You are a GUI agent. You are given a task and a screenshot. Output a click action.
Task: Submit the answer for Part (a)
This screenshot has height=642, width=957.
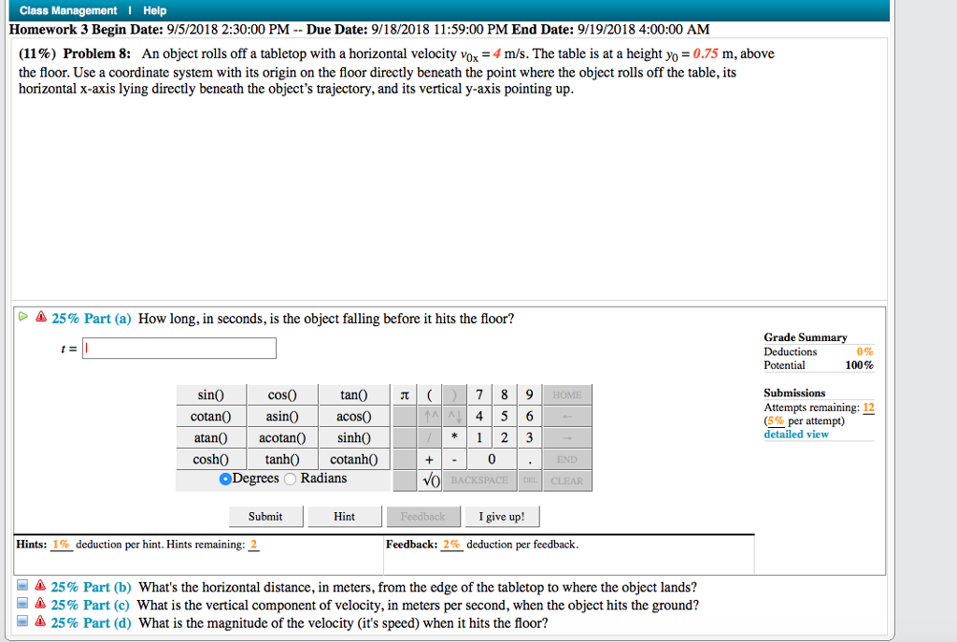coord(265,516)
